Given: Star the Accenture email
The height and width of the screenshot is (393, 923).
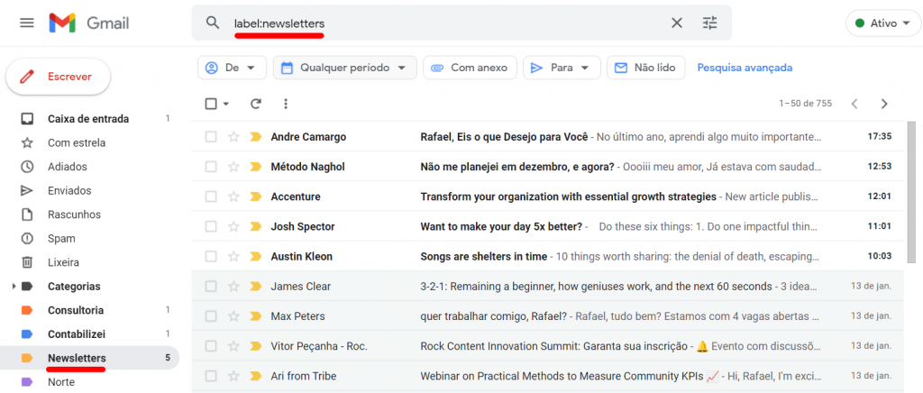Looking at the screenshot, I should tap(233, 196).
